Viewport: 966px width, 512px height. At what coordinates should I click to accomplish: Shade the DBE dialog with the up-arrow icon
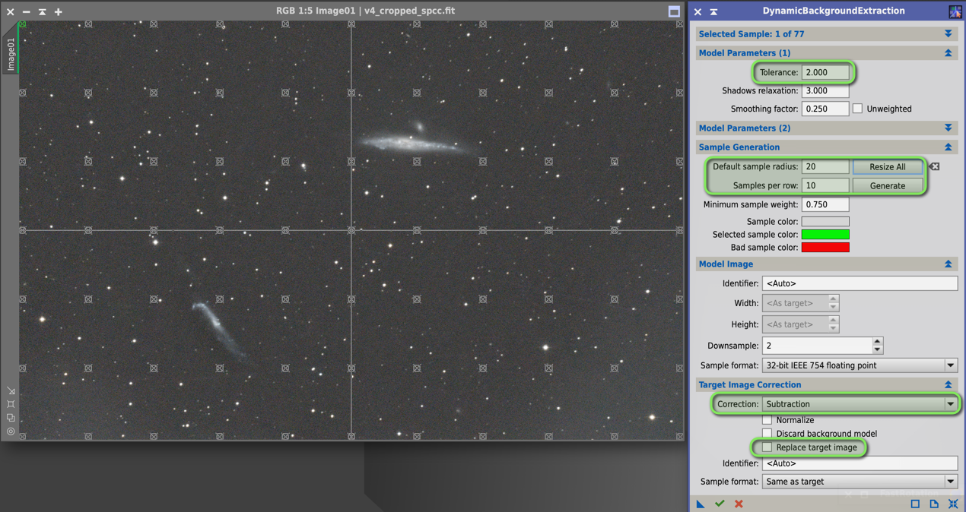pos(713,11)
